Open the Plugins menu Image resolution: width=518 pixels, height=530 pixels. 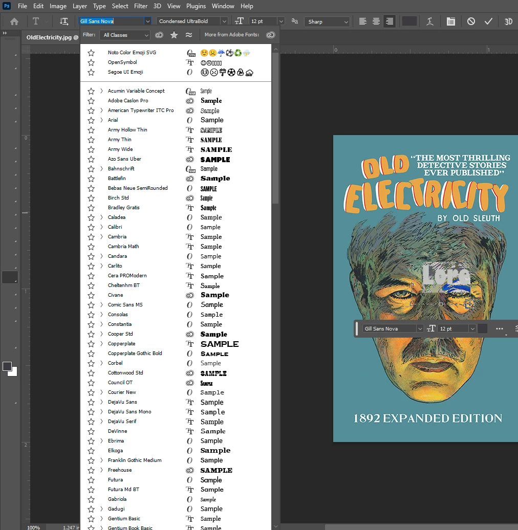196,6
